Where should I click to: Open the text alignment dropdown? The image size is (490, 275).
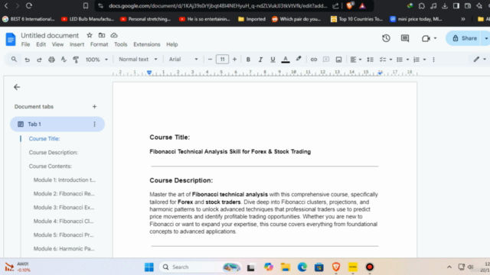(x=355, y=60)
